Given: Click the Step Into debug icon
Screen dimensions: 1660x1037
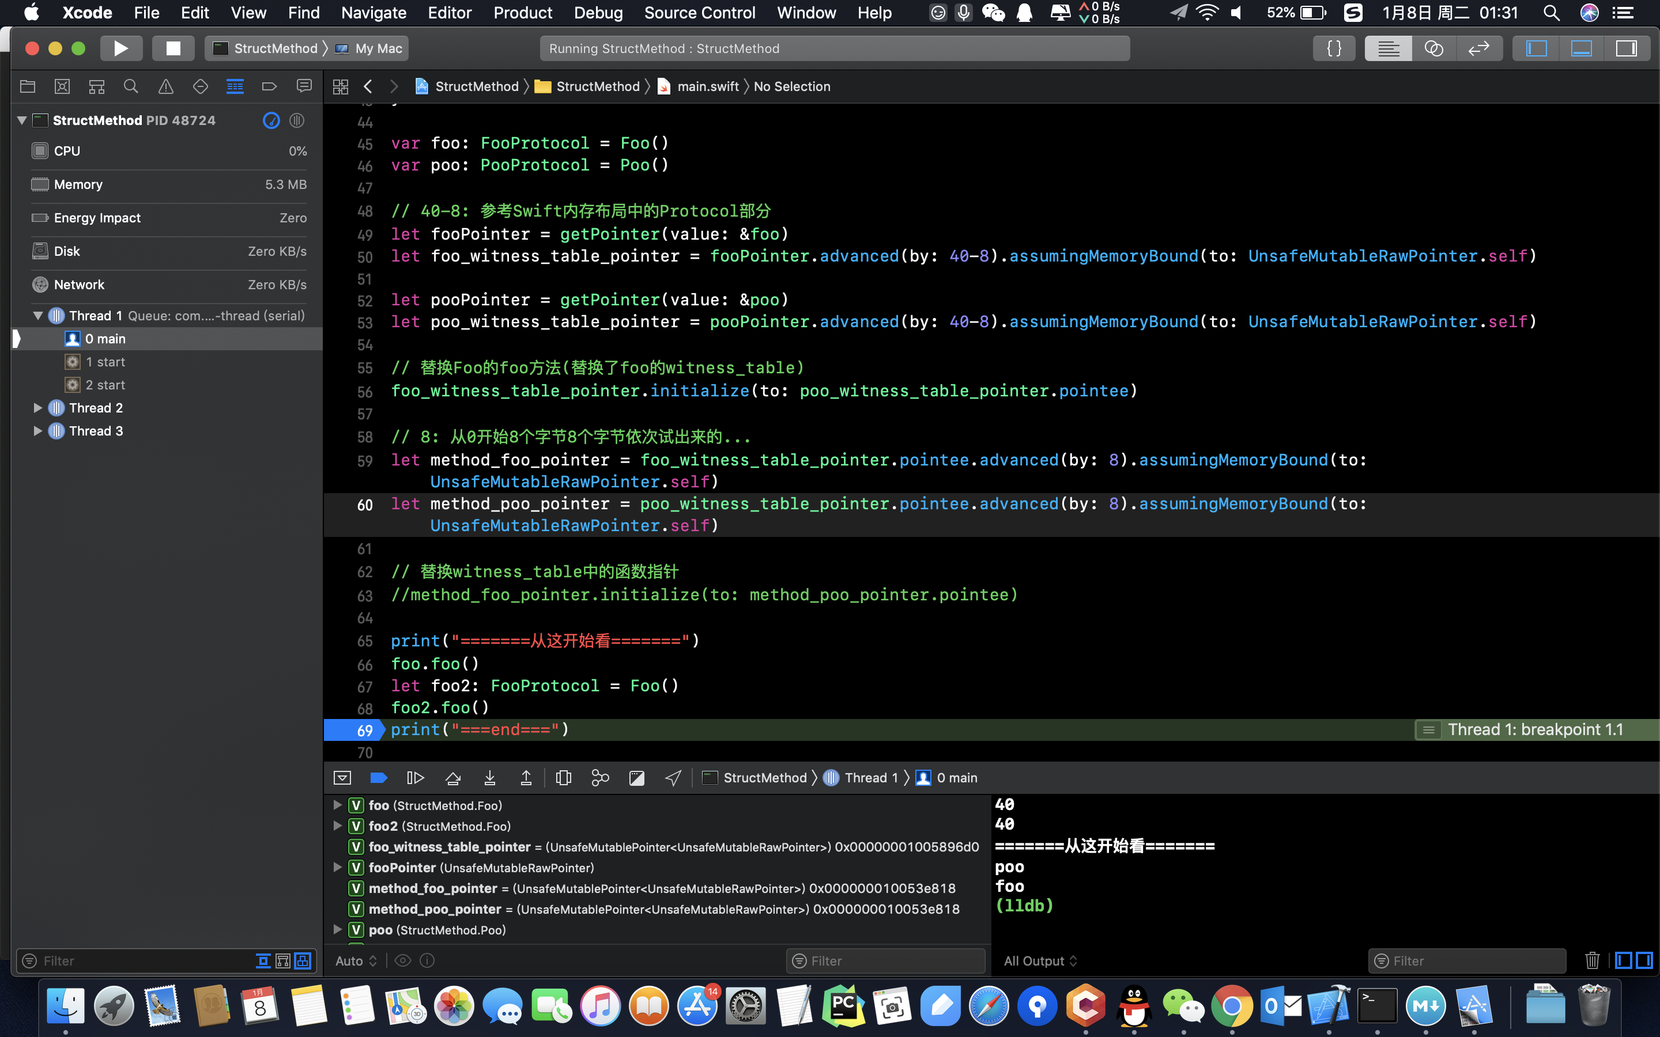Looking at the screenshot, I should pyautogui.click(x=490, y=778).
